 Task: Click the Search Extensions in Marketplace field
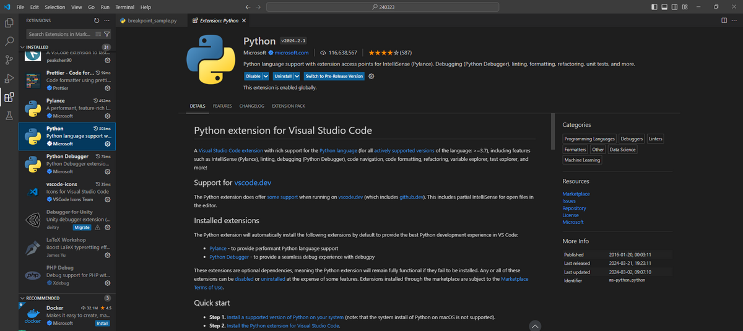(59, 34)
